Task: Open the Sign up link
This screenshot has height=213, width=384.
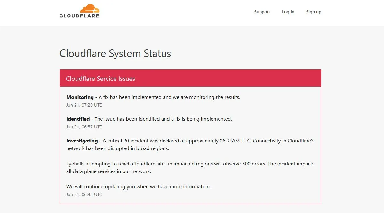Action: [x=313, y=12]
